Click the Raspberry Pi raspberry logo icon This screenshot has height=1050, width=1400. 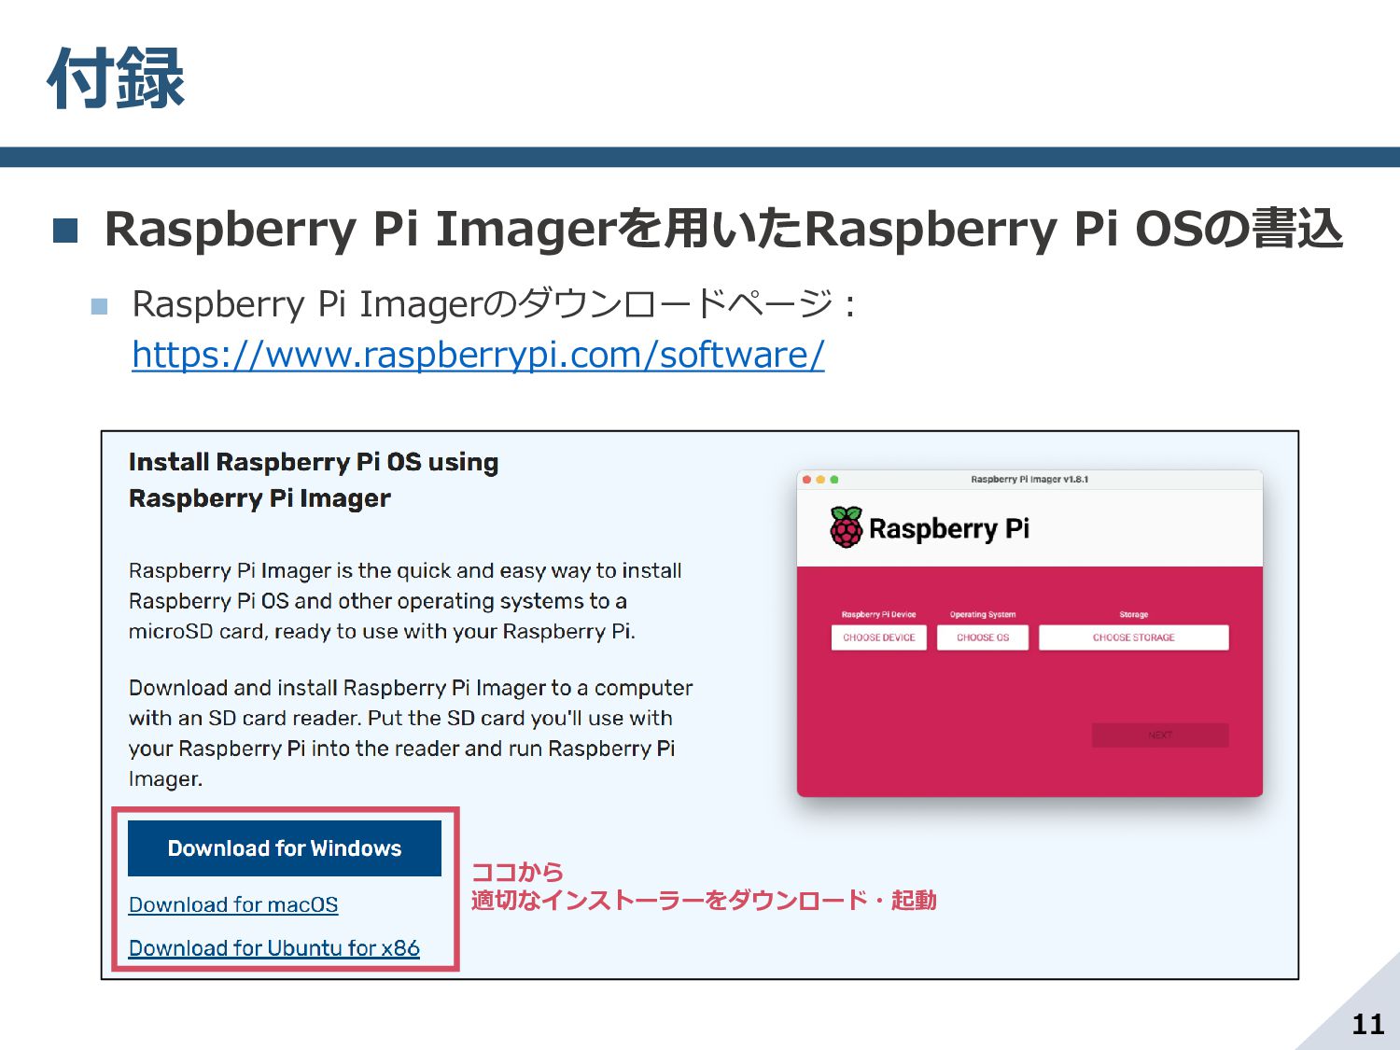tap(847, 527)
